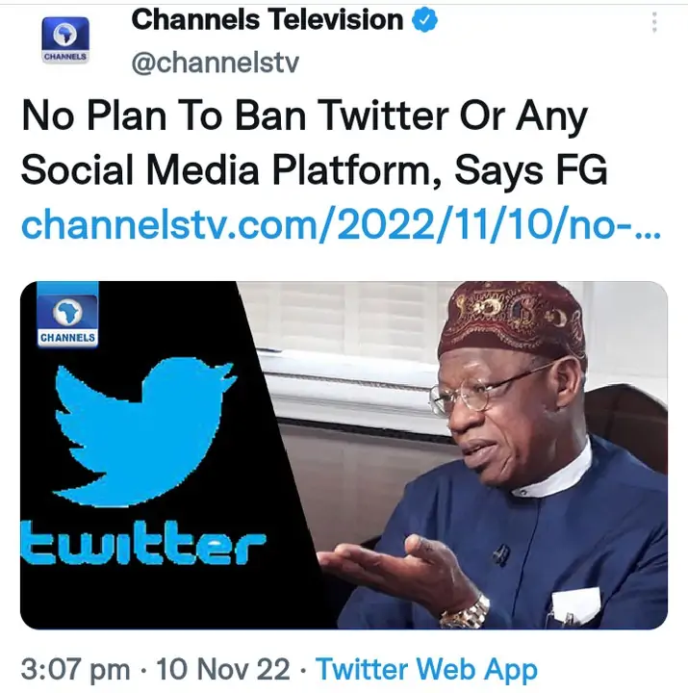Open the @channelstv handle

[x=215, y=64]
